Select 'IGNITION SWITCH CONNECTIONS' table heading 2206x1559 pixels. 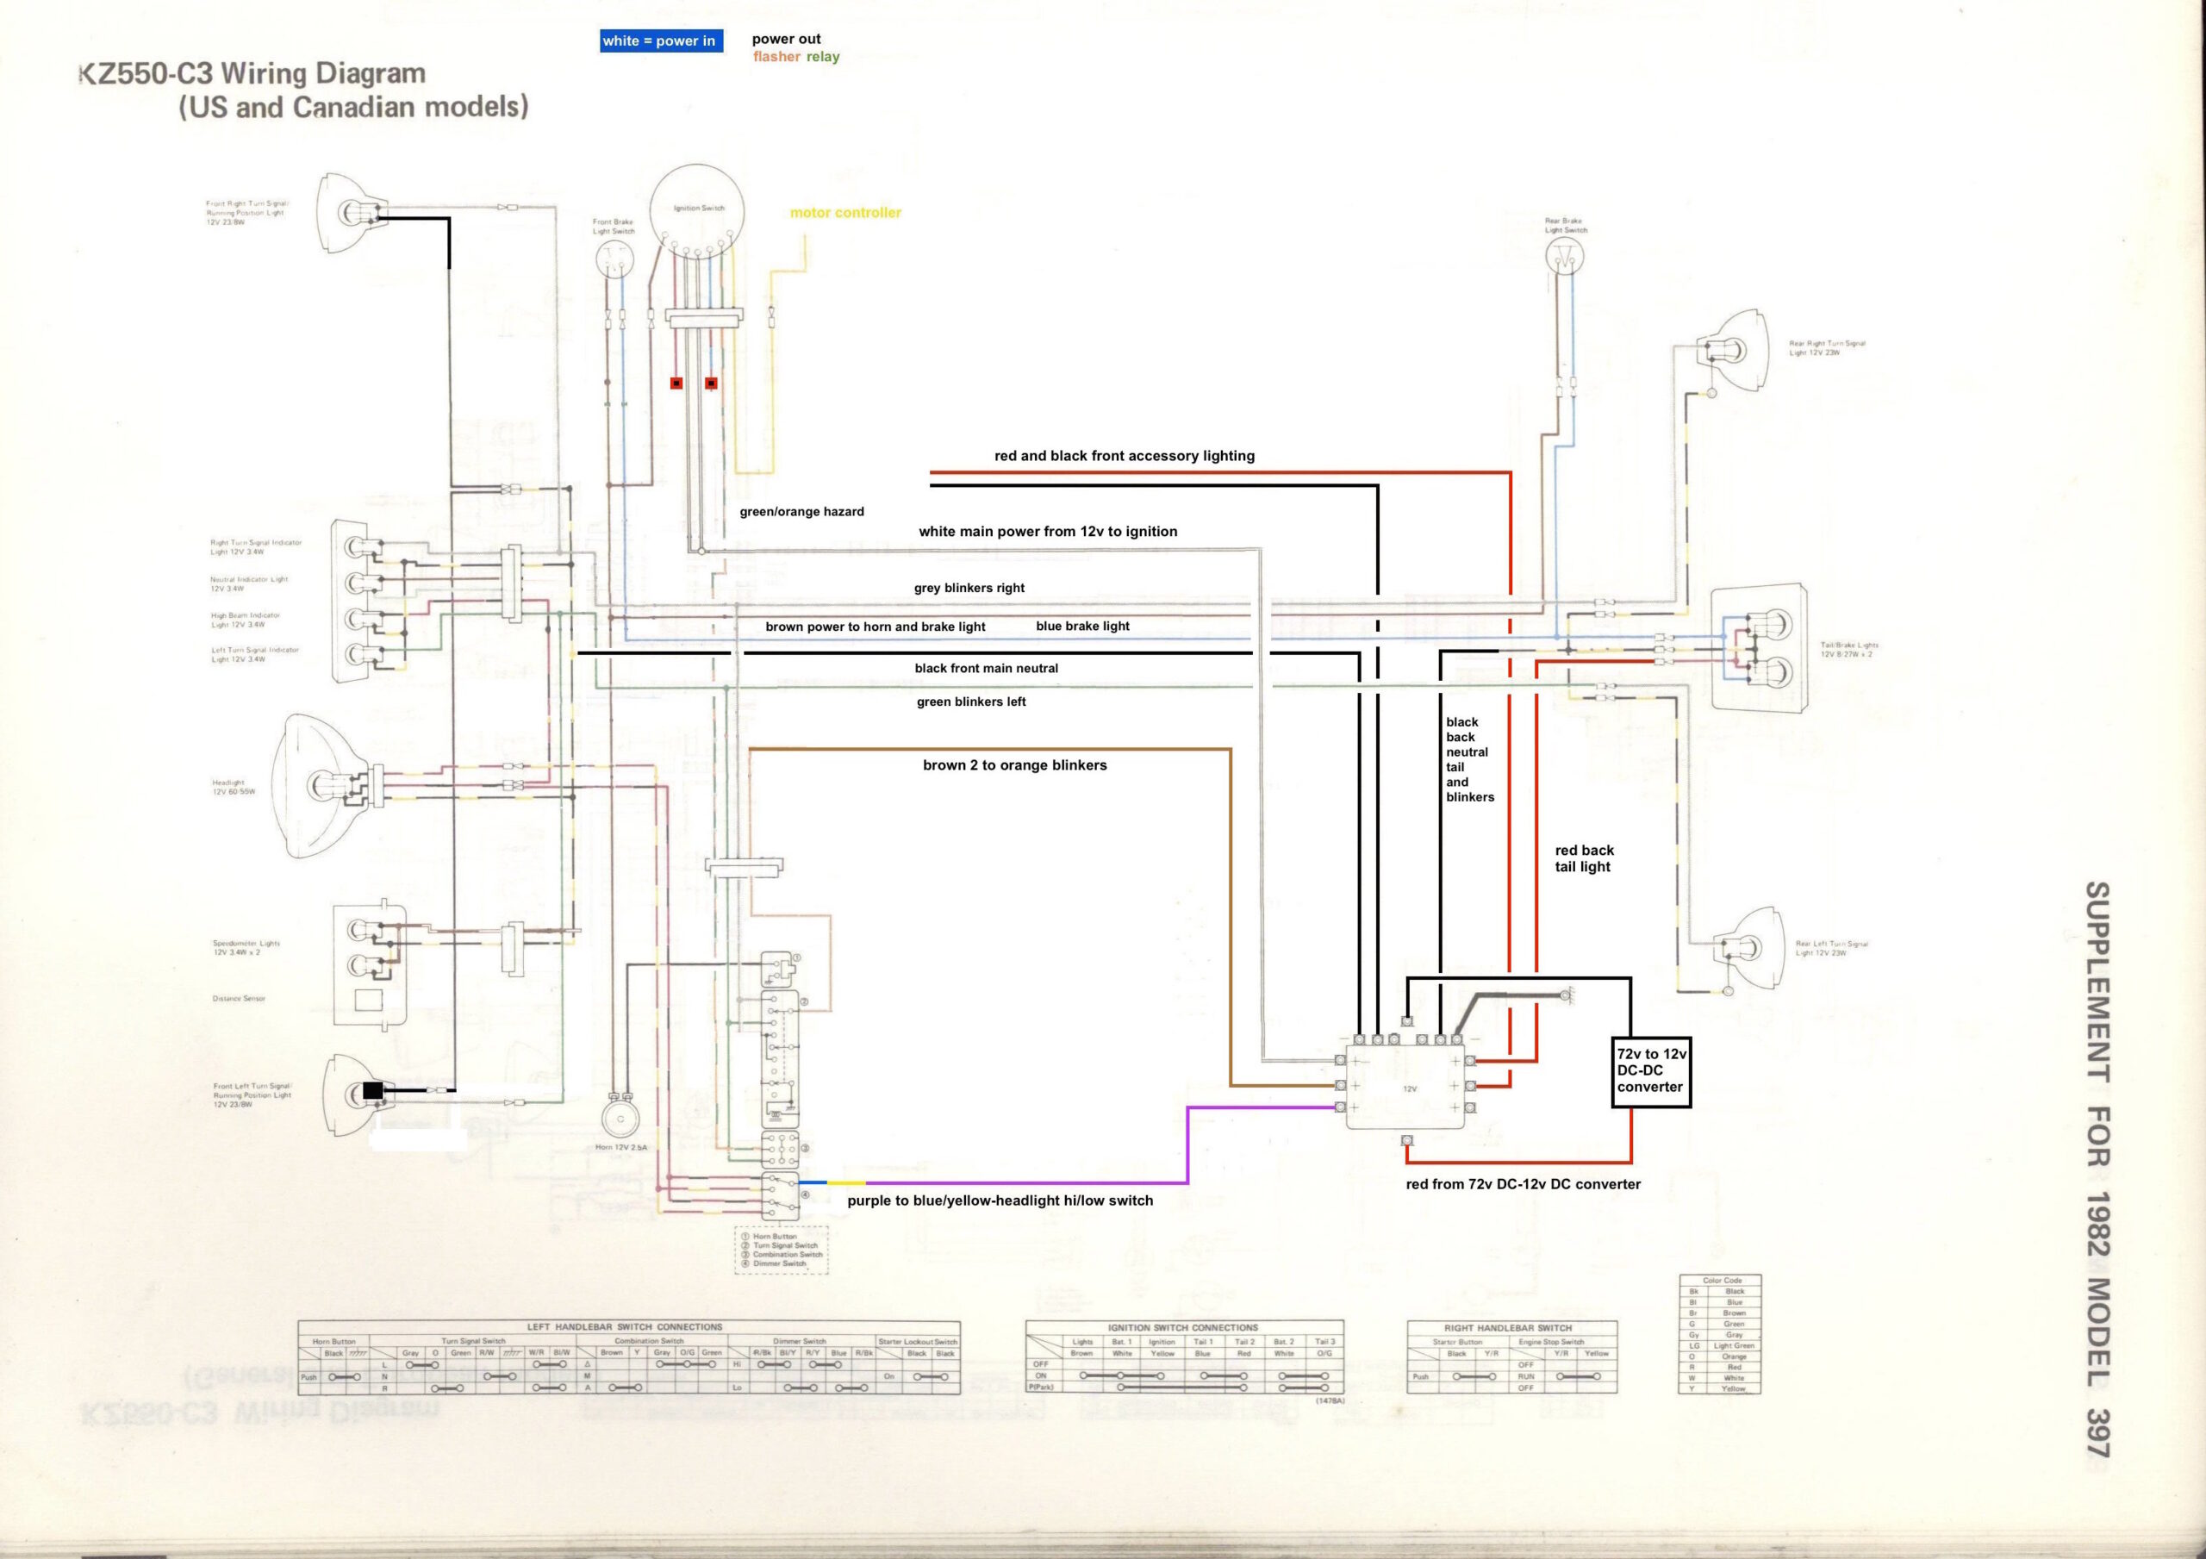point(1183,1327)
